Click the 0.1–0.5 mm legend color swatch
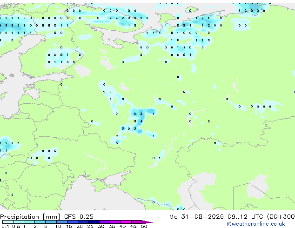This screenshot has width=295, height=228. [8, 222]
